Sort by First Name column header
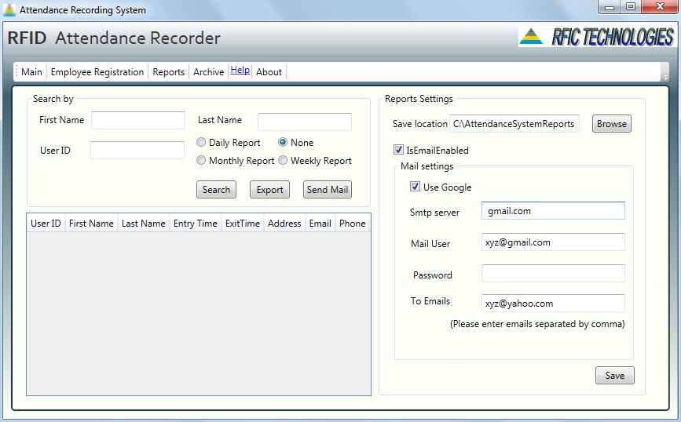Screen dimensions: 681x422 click(x=91, y=224)
